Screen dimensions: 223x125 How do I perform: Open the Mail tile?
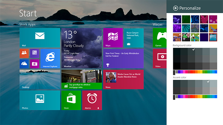tap(40, 38)
